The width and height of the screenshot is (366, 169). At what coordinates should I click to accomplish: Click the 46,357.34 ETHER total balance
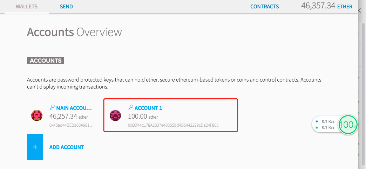coord(326,6)
